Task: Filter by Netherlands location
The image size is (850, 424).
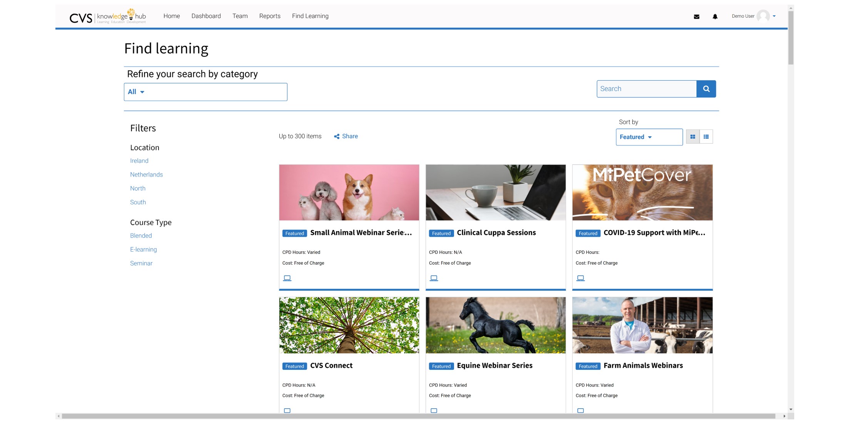Action: tap(146, 175)
